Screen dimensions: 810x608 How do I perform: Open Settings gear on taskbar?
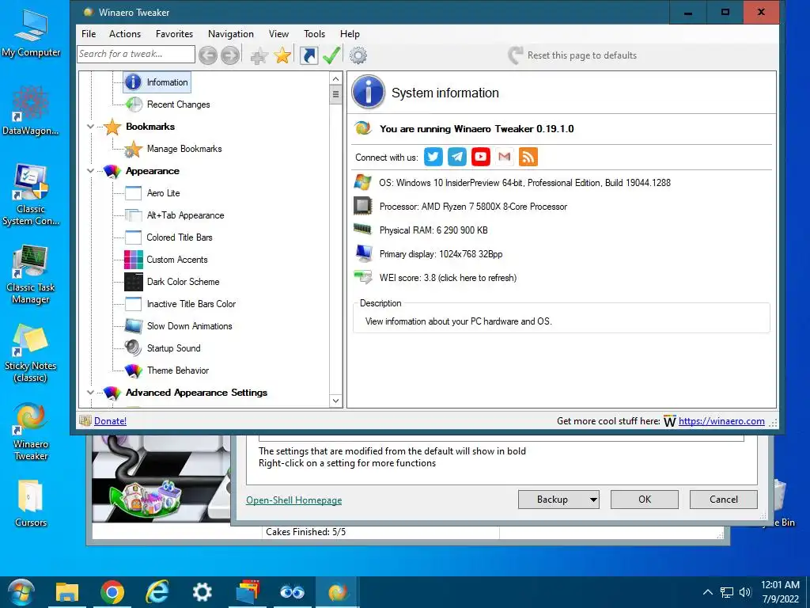tap(202, 592)
